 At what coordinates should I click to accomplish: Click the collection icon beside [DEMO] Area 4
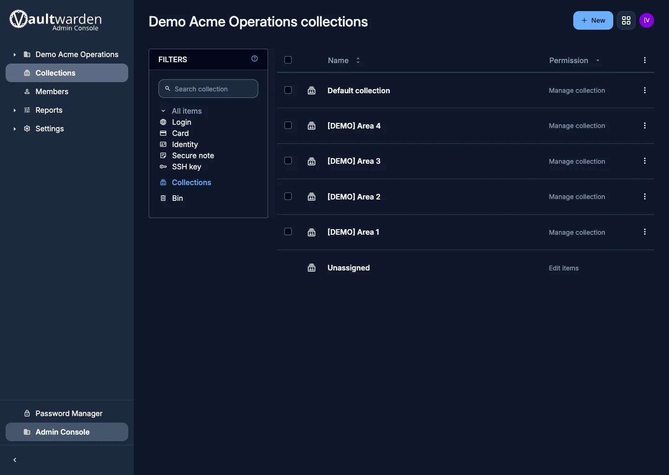[x=312, y=126]
